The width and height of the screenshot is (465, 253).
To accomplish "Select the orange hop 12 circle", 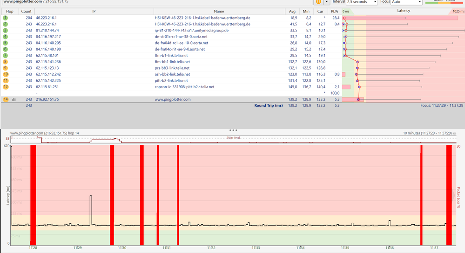I will tap(5, 87).
